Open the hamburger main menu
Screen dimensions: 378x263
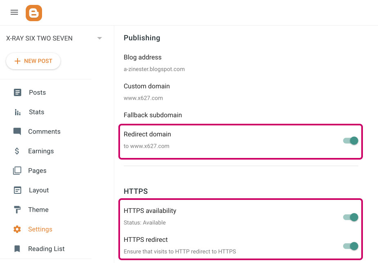click(x=14, y=12)
